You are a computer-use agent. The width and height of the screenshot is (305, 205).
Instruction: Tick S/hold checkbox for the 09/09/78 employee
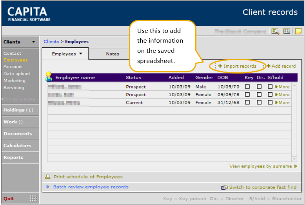point(270,94)
